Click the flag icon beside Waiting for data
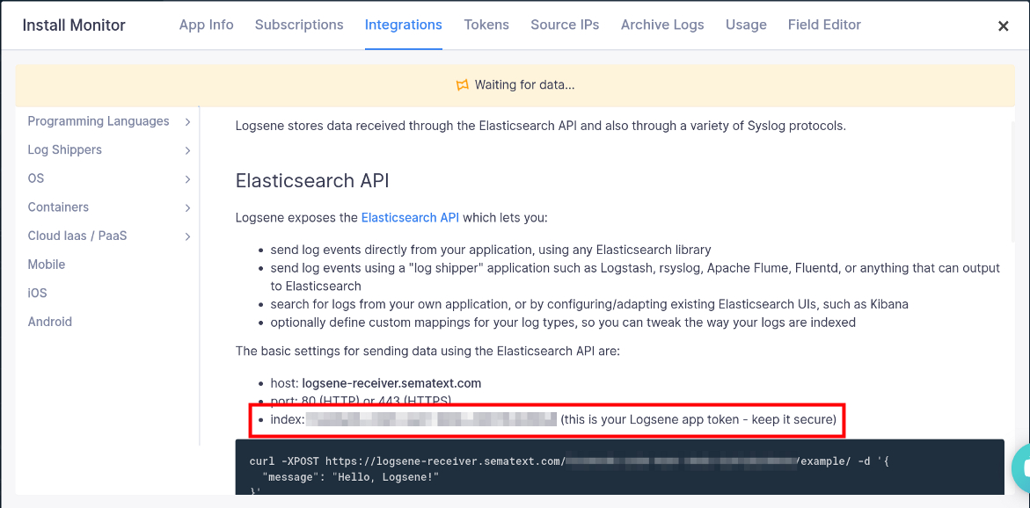The image size is (1030, 508). pyautogui.click(x=463, y=84)
